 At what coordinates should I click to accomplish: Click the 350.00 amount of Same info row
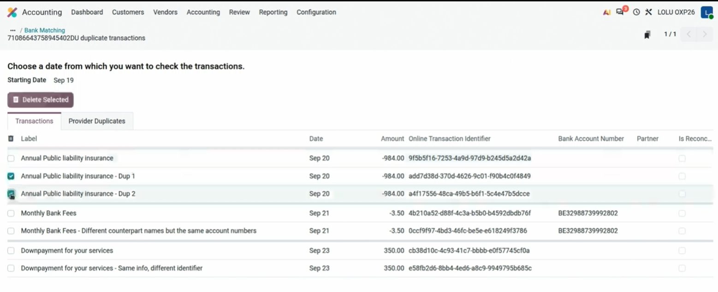click(393, 268)
